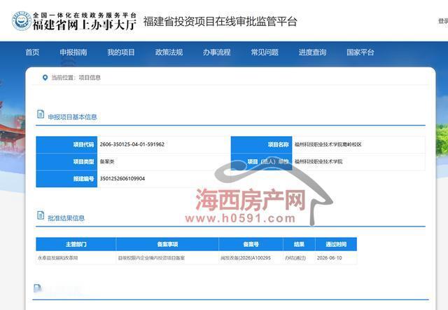
Task: Click the number 3501252606109904
Action: coord(122,178)
